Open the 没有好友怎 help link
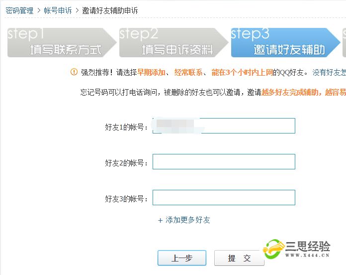 329,72
